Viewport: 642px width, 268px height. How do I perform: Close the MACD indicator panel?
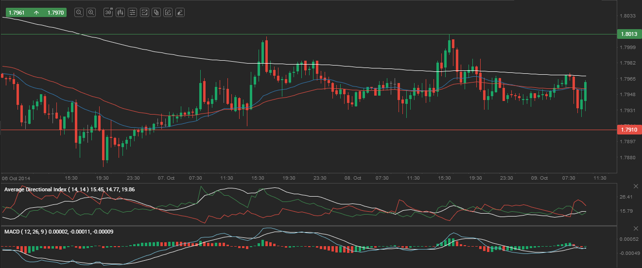[636, 228]
